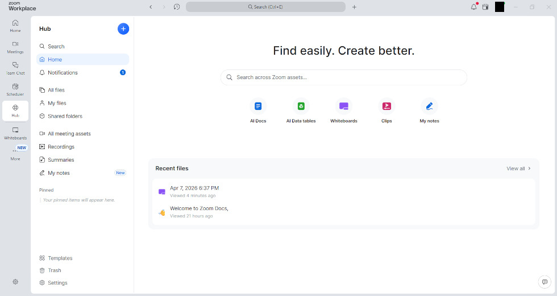This screenshot has height=296, width=557.
Task: Open the history clock icon
Action: (177, 7)
